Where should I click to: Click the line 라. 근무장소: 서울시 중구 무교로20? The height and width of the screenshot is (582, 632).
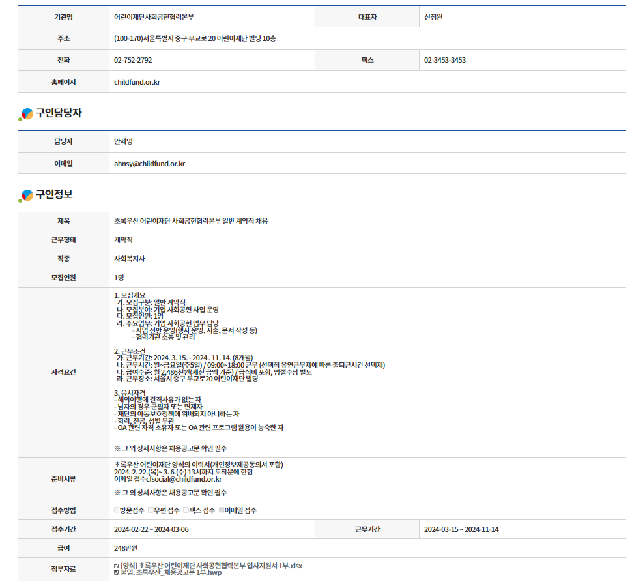[188, 379]
